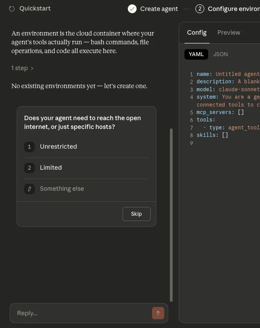Choose the Limited option
The image size is (260, 328).
coord(87,168)
